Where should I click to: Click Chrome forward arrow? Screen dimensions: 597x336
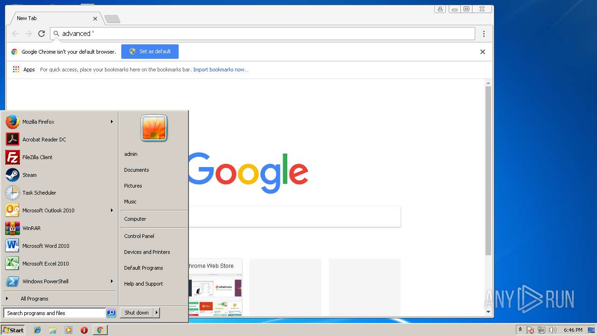pyautogui.click(x=28, y=34)
